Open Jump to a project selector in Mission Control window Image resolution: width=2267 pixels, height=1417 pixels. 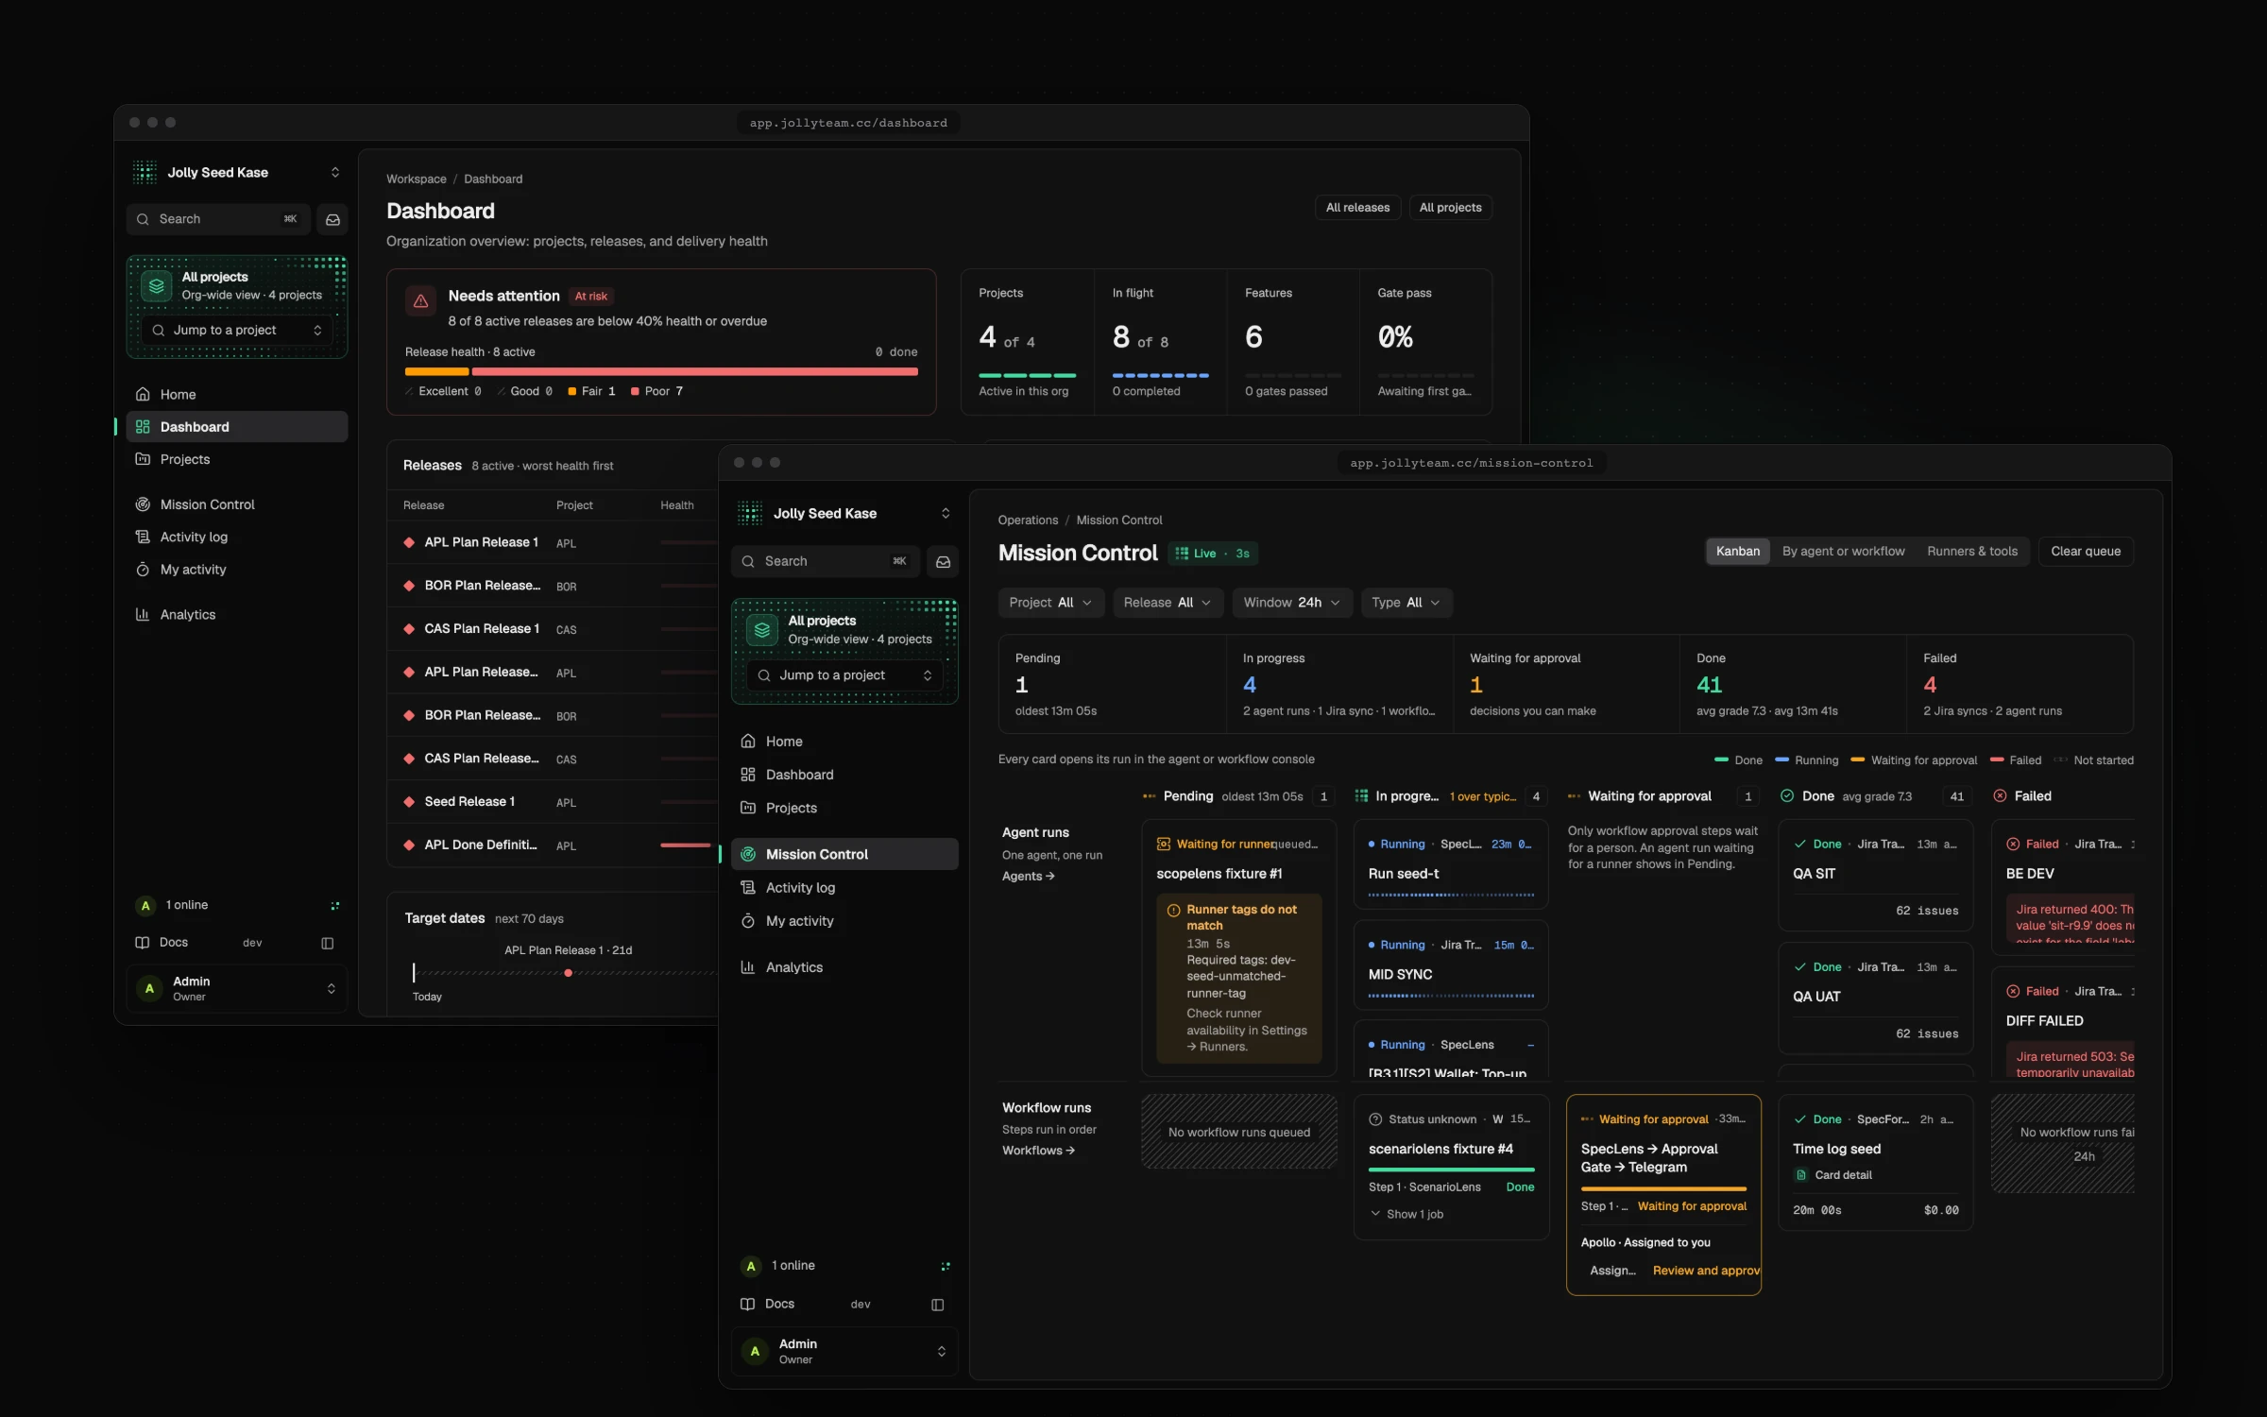[x=844, y=675]
